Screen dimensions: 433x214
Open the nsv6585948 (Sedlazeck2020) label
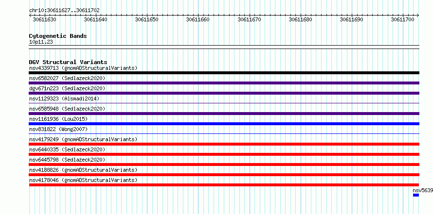pyautogui.click(x=67, y=109)
